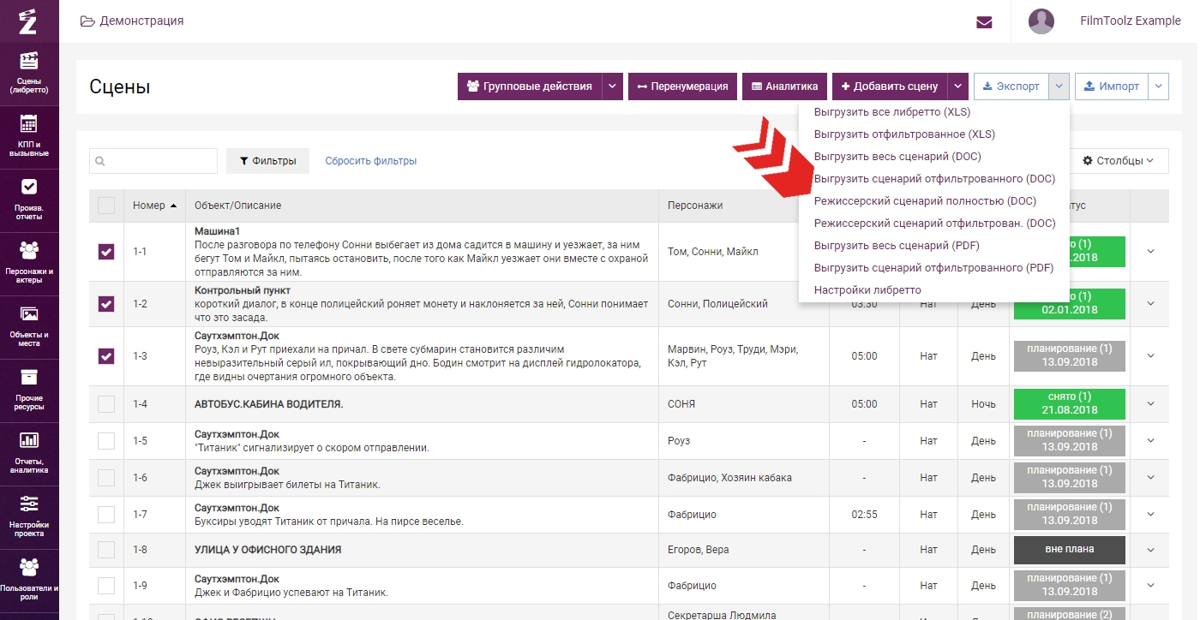Toggle select-all checkbox in table header
This screenshot has height=620, width=1200.
click(106, 206)
